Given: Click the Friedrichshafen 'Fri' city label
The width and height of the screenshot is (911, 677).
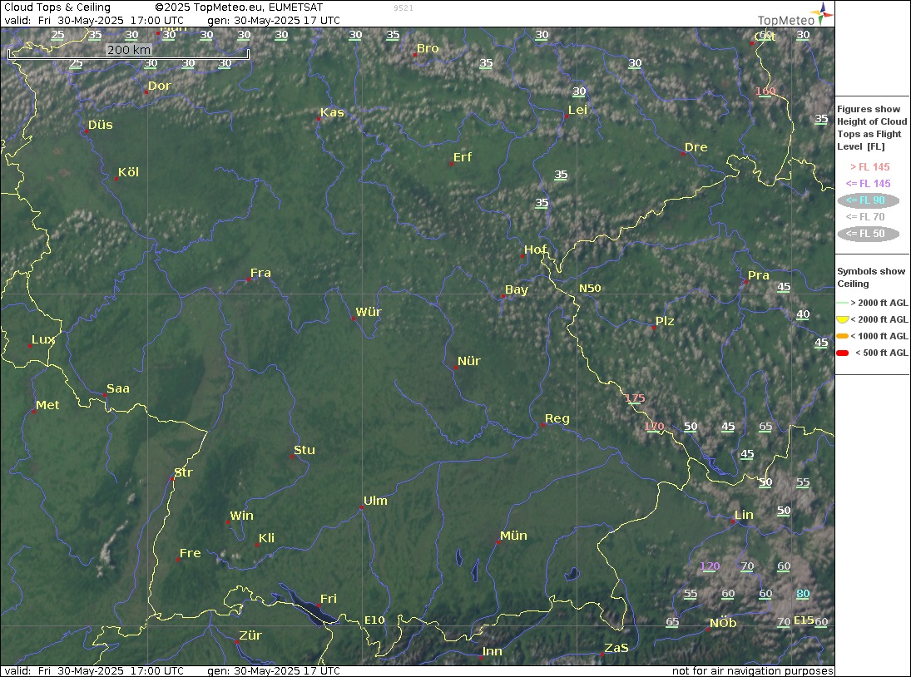Looking at the screenshot, I should 329,599.
